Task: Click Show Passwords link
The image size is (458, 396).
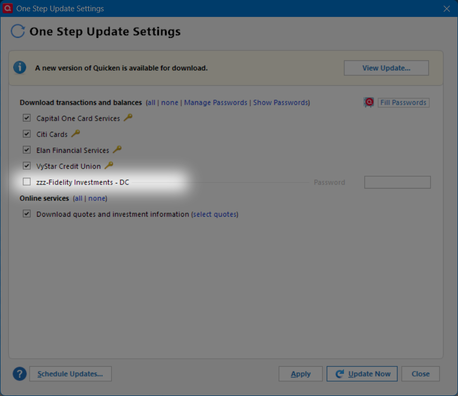Action: 281,103
